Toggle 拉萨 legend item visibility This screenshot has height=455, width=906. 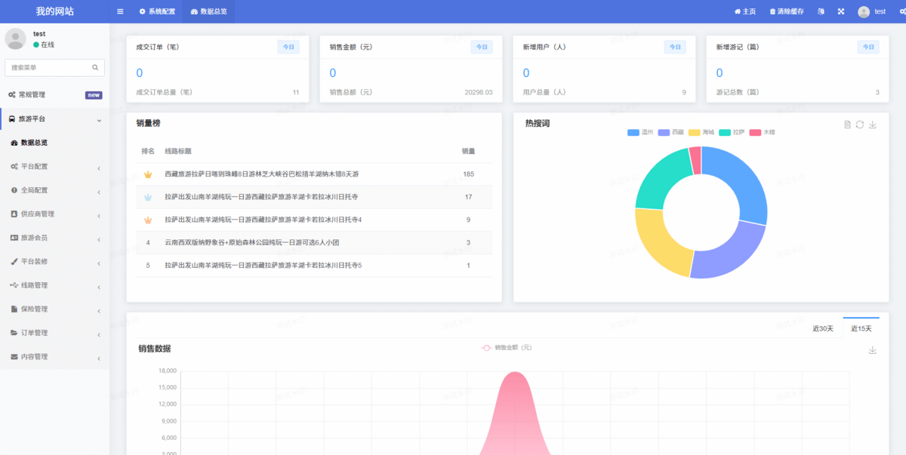coord(732,132)
